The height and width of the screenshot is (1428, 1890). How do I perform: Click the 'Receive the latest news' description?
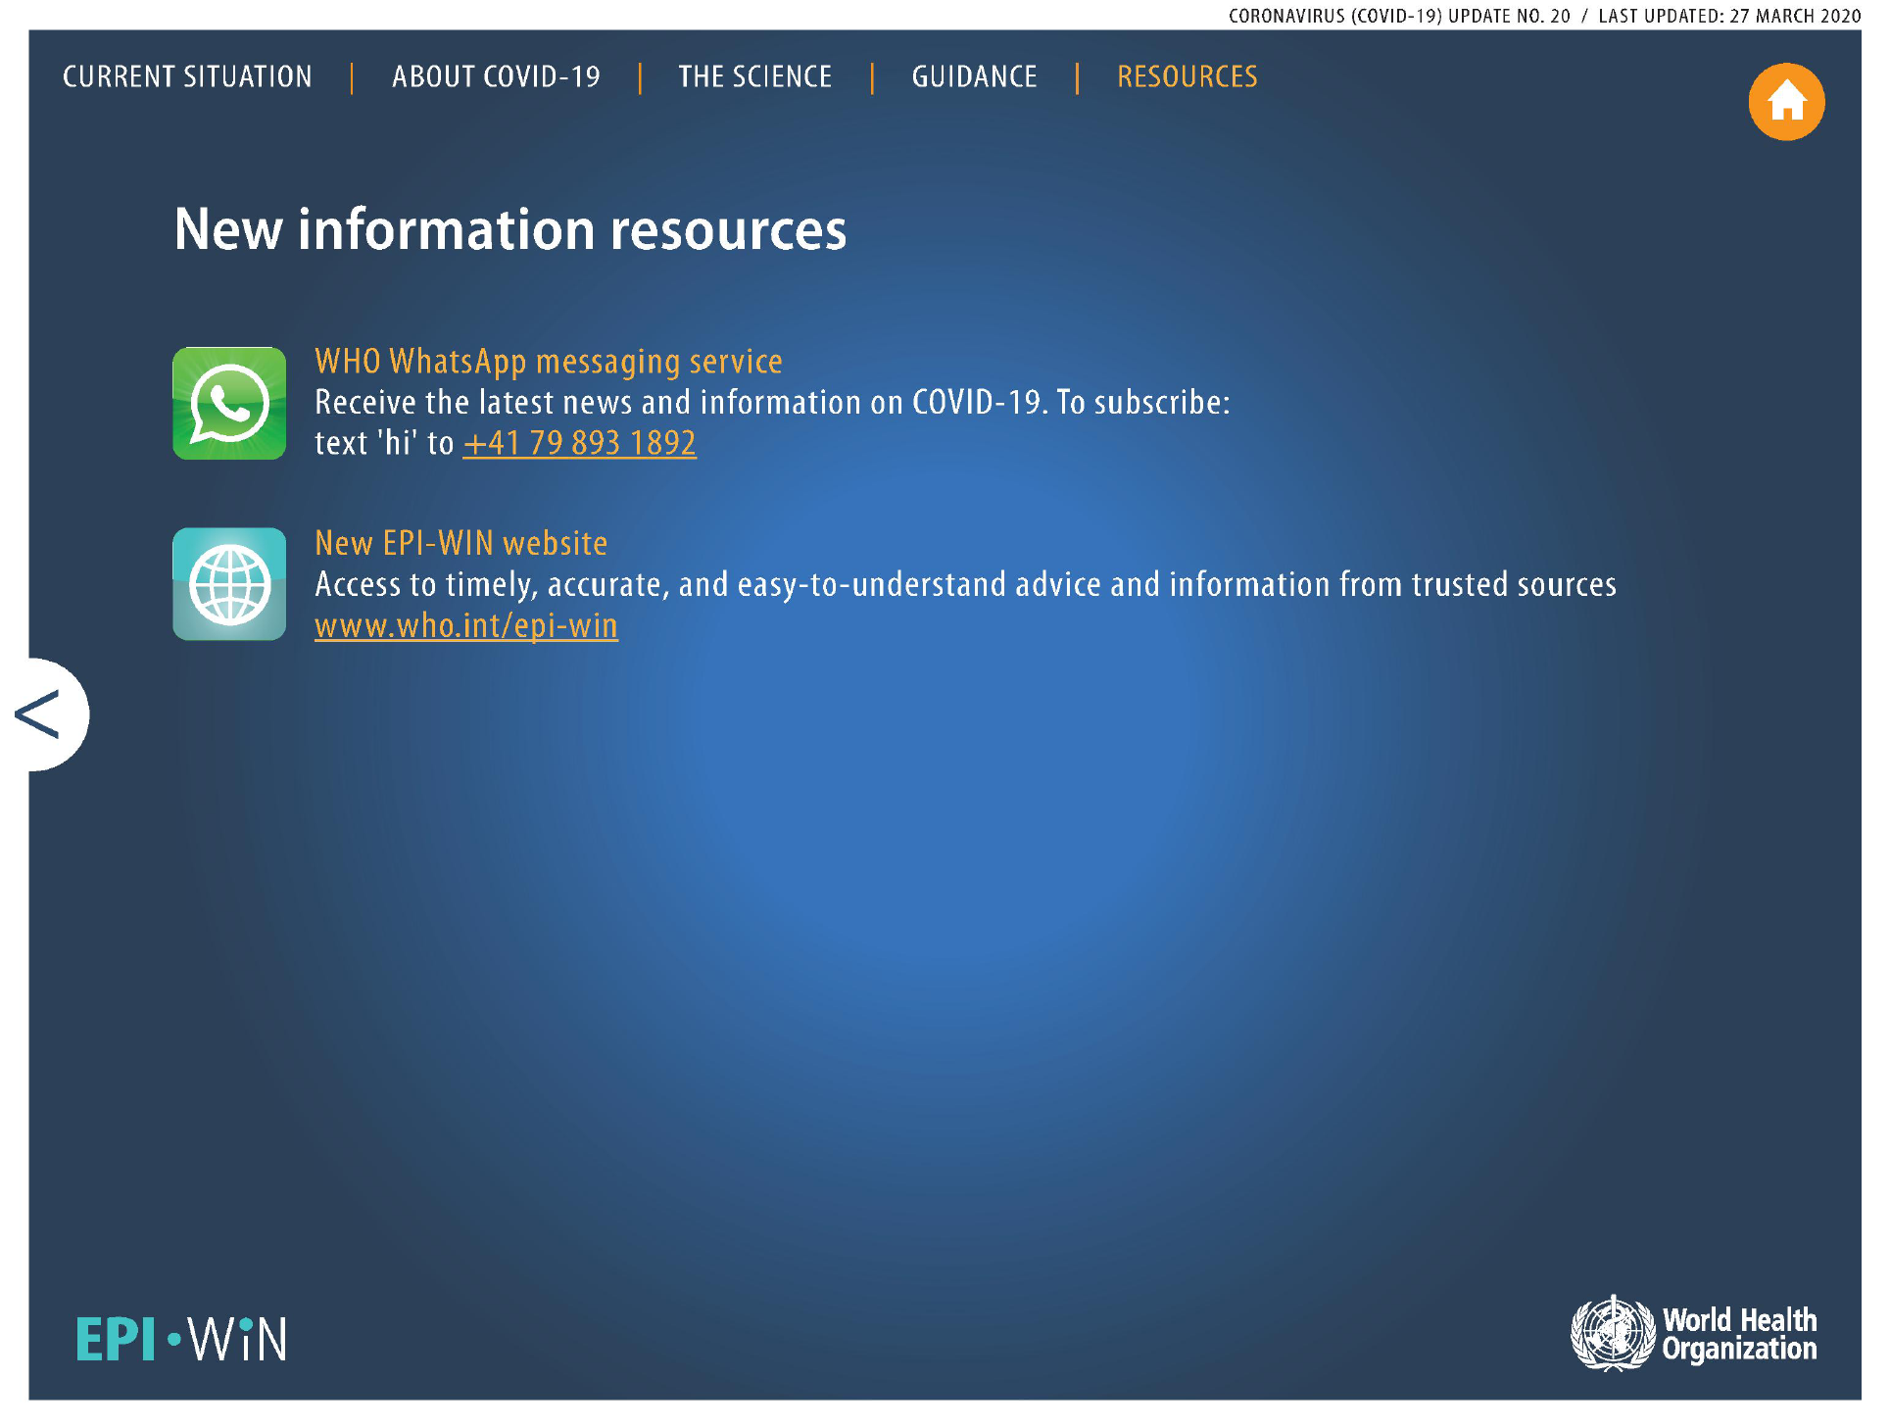(771, 403)
